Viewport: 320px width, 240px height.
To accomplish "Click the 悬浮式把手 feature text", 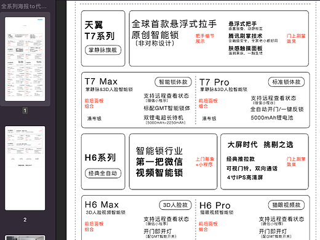I will [242, 23].
